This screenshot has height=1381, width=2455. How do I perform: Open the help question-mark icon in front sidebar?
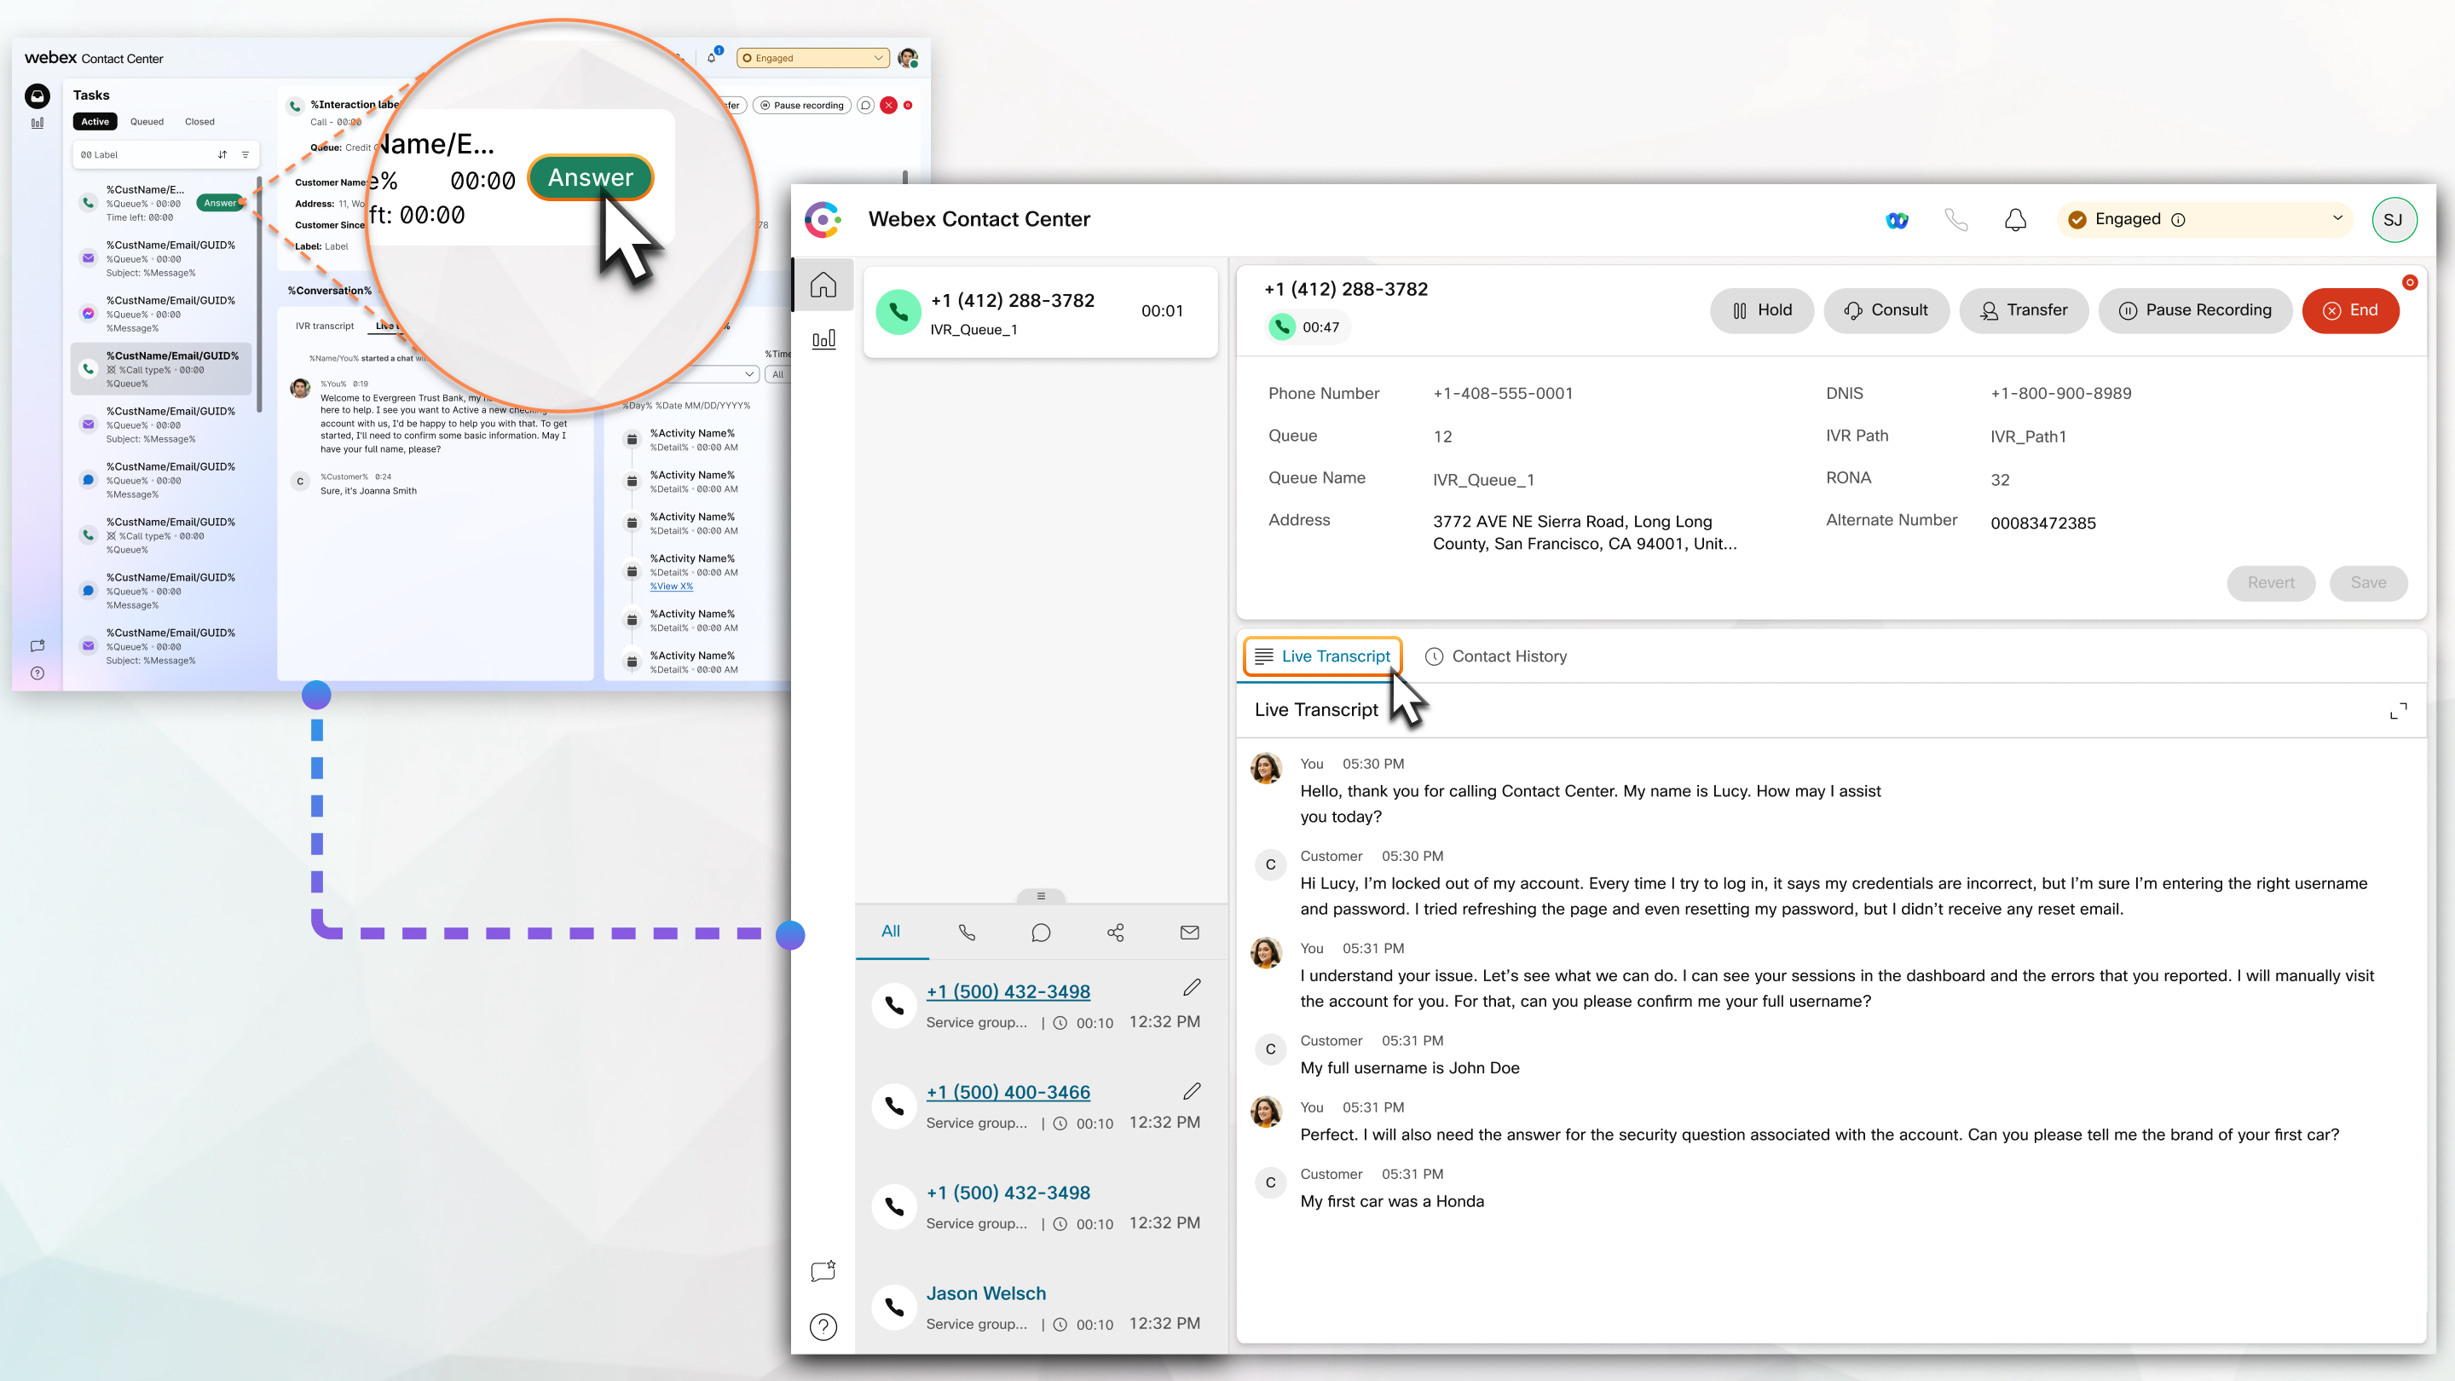pyautogui.click(x=823, y=1326)
